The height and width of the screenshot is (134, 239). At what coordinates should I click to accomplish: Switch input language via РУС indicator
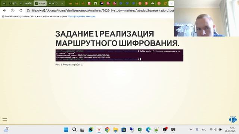pyautogui.click(x=204, y=130)
